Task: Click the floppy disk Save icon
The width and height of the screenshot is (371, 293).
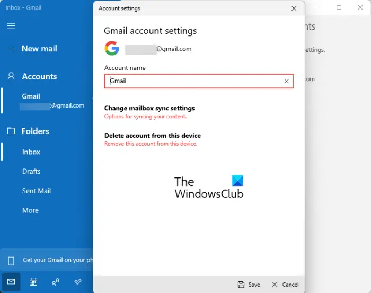Action: click(x=241, y=285)
